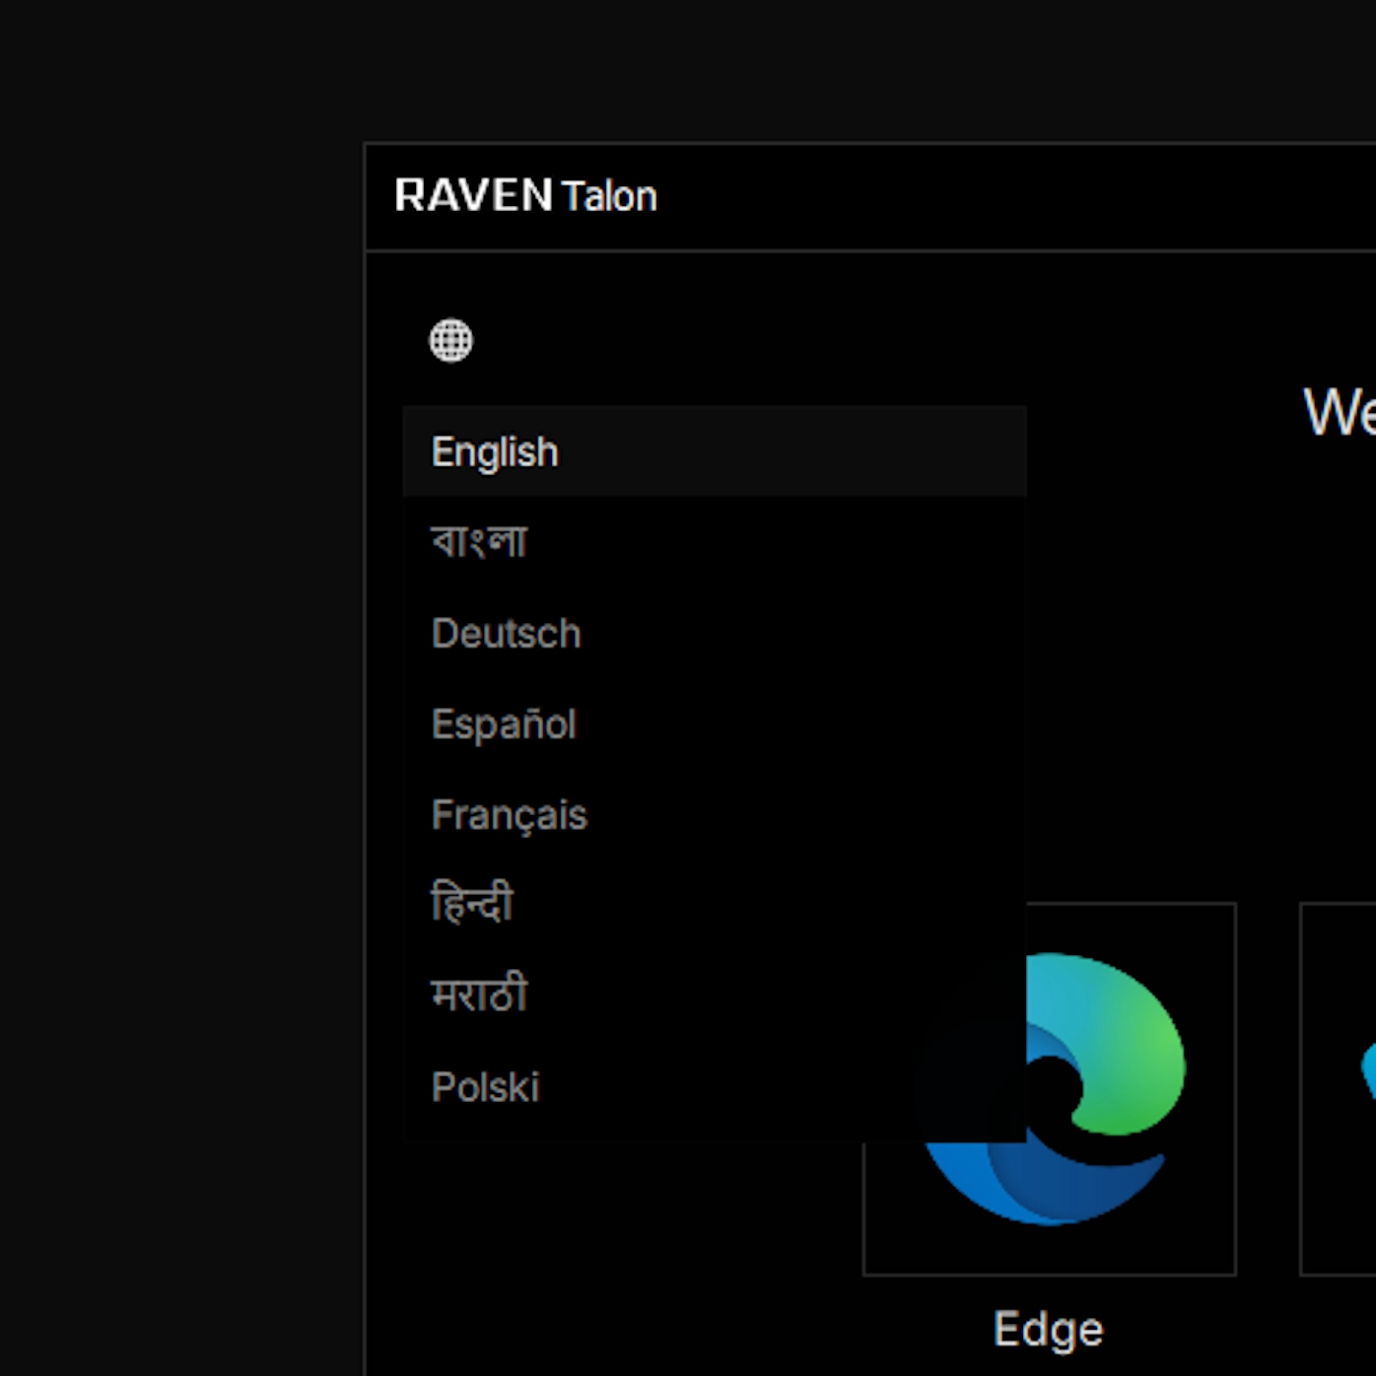This screenshot has width=1376, height=1376.
Task: Select Polski language option
Action: pos(715,1086)
